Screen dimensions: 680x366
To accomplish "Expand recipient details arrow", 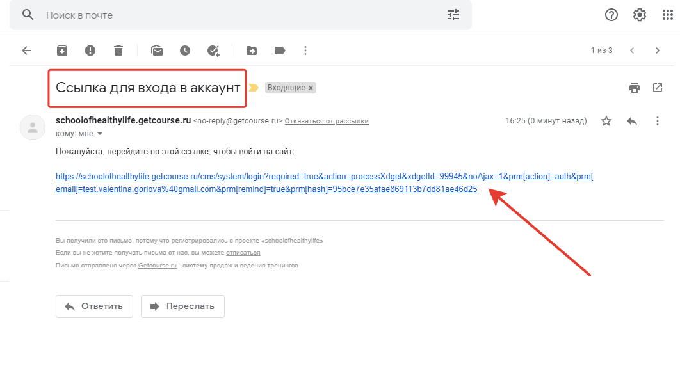I will [100, 134].
